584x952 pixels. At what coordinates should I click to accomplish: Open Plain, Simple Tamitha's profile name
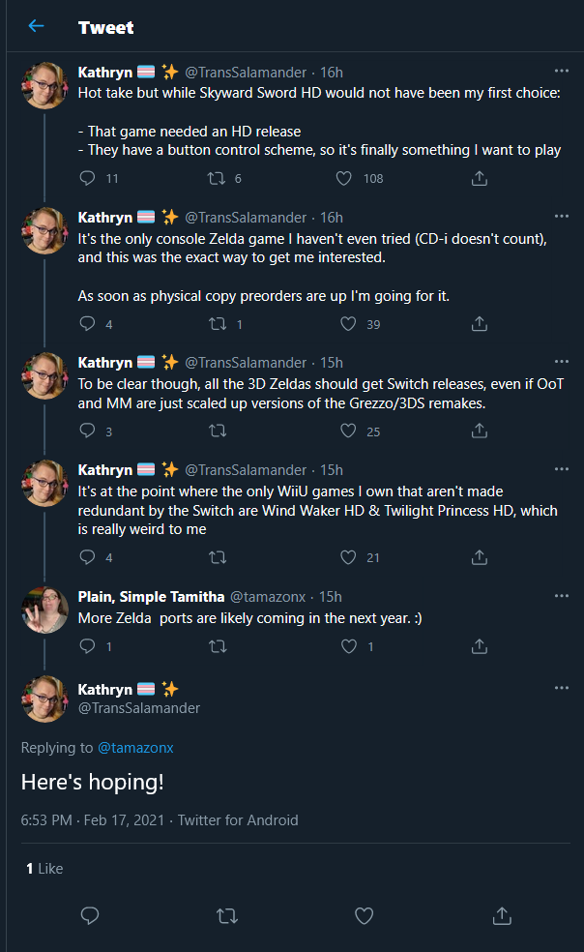[x=151, y=597]
